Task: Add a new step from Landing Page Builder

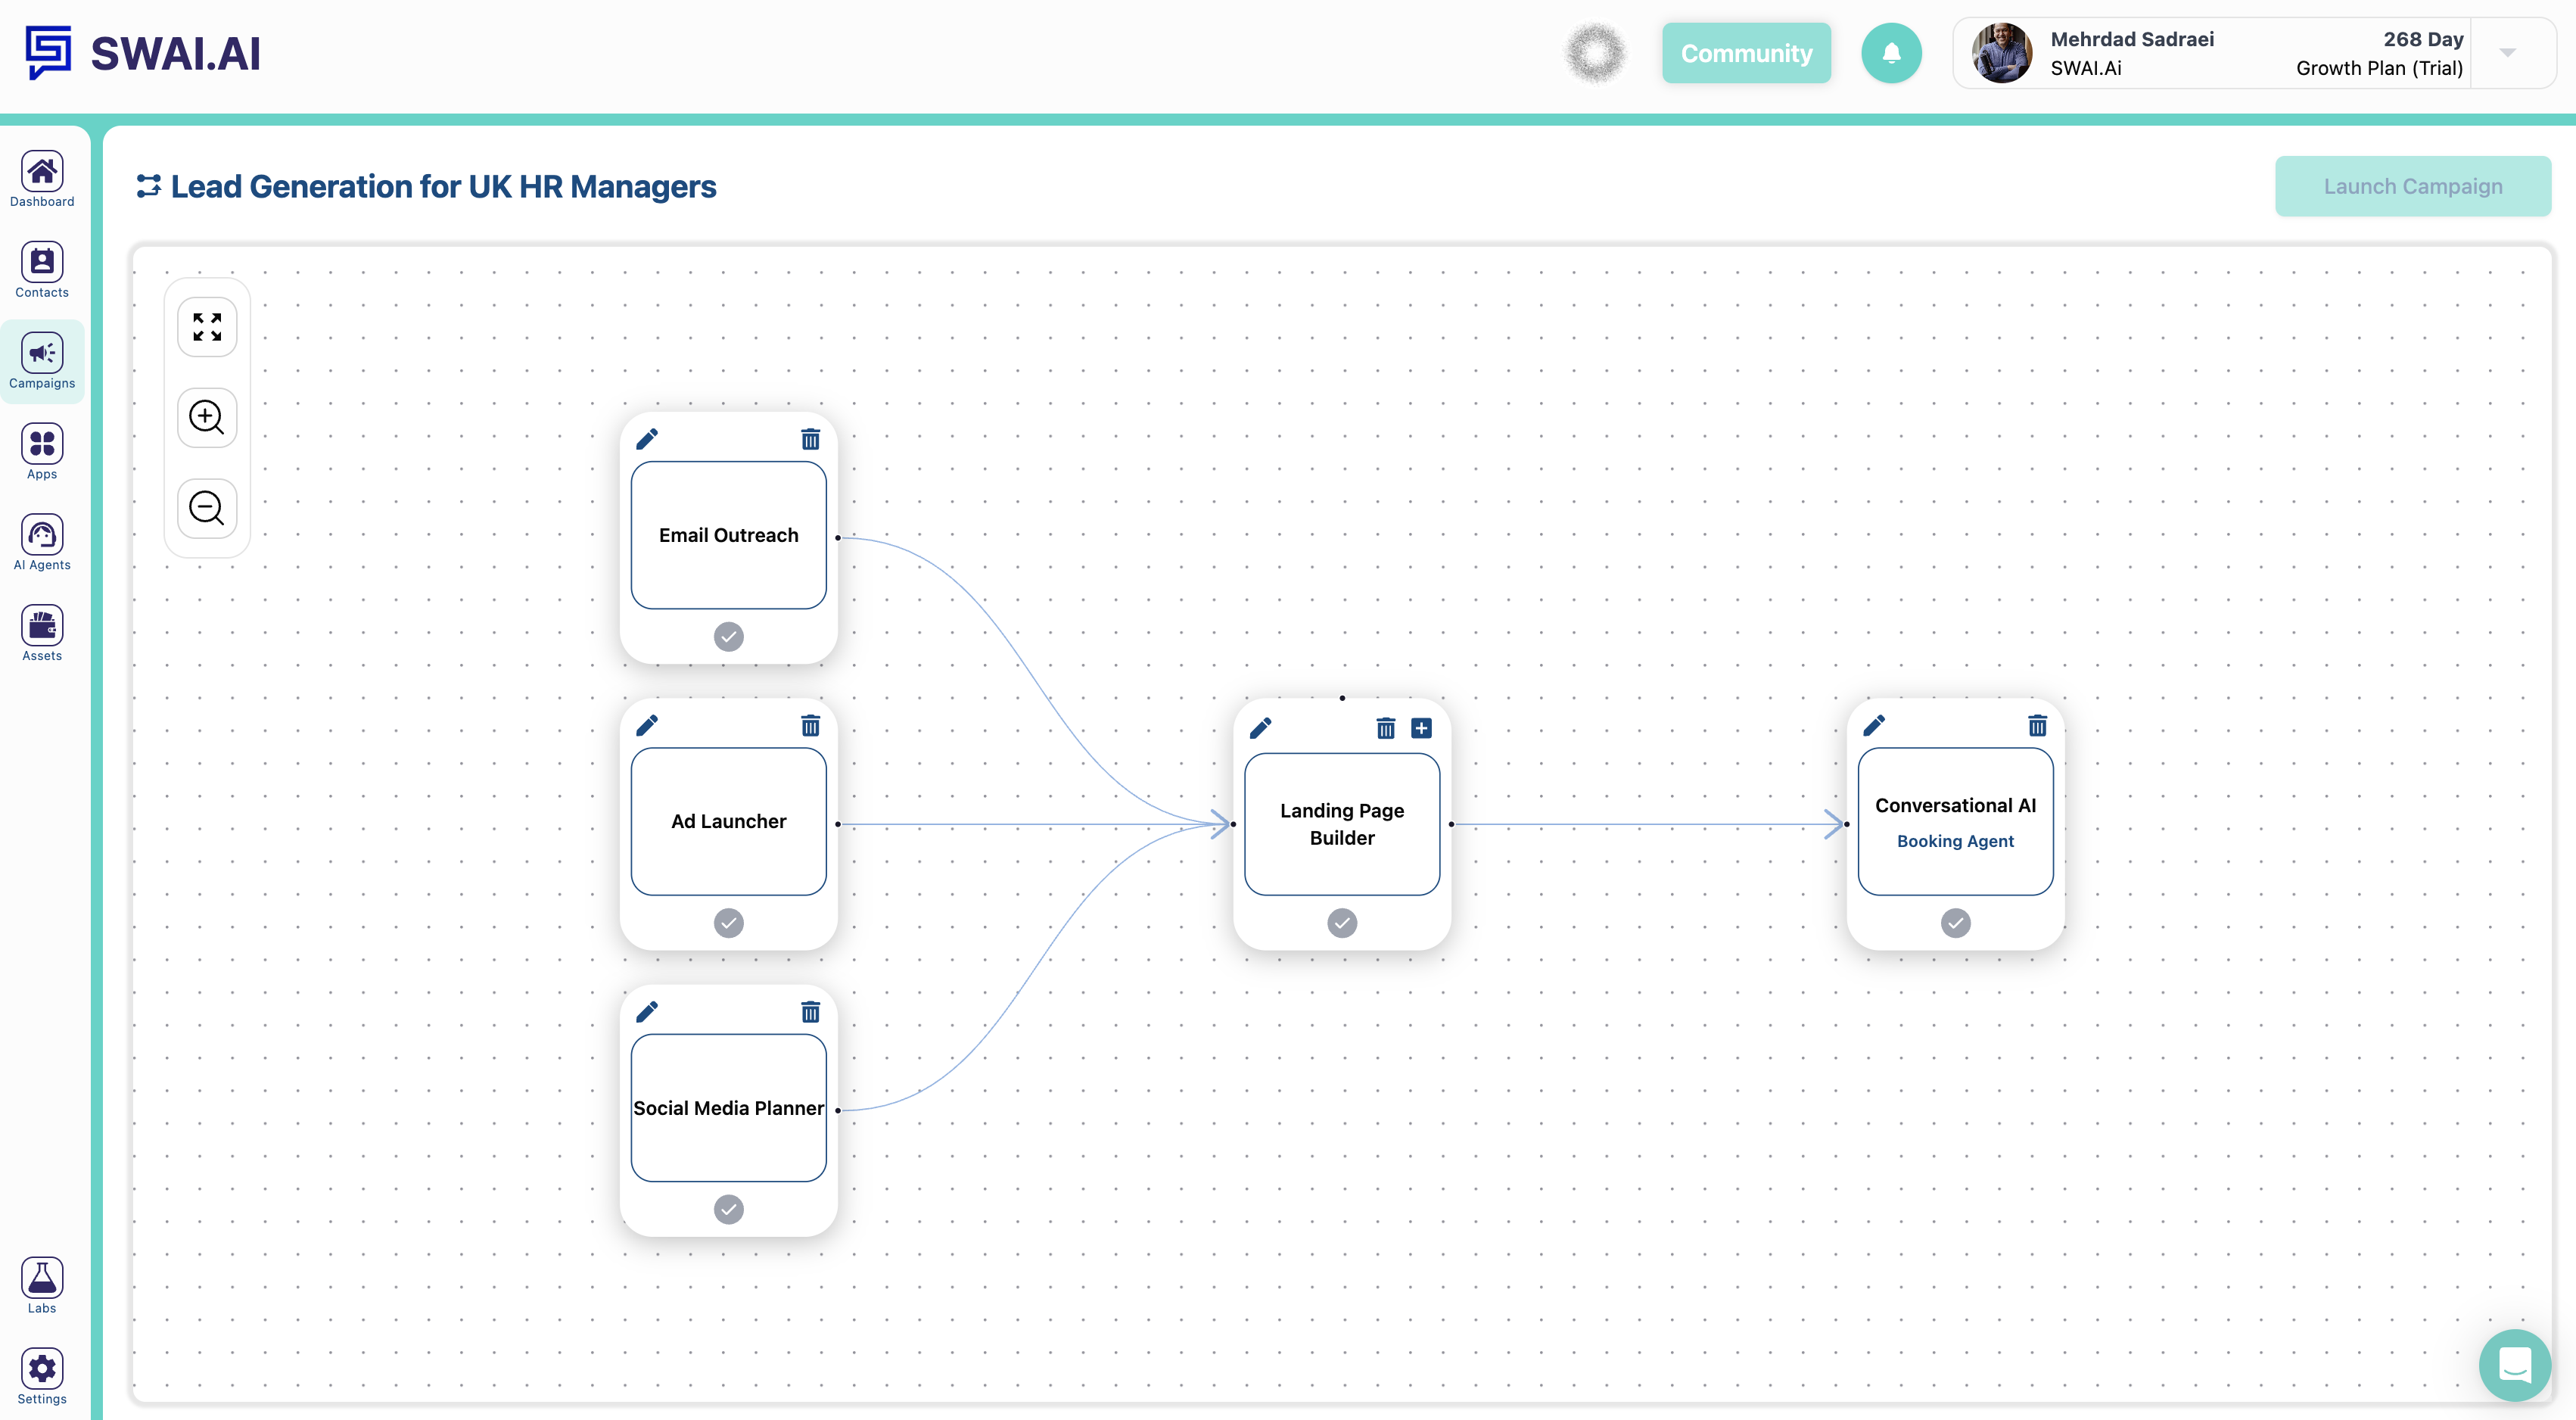Action: (x=1421, y=727)
